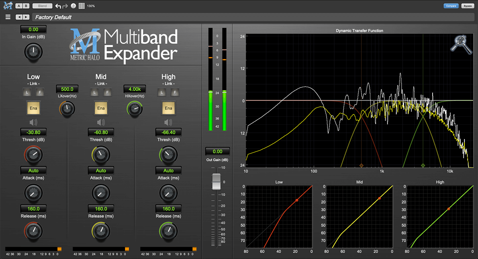Viewport: 478px width, 259px height.
Task: Mute the Low band speaker icon
Action: [33, 122]
